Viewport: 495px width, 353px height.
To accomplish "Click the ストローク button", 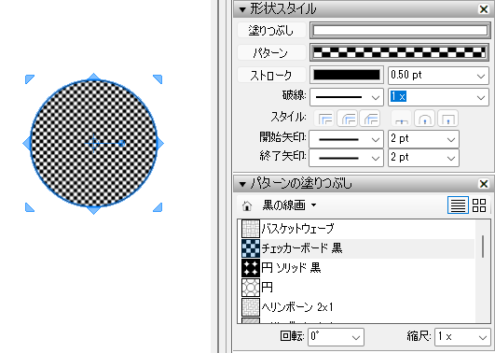I will click(271, 76).
